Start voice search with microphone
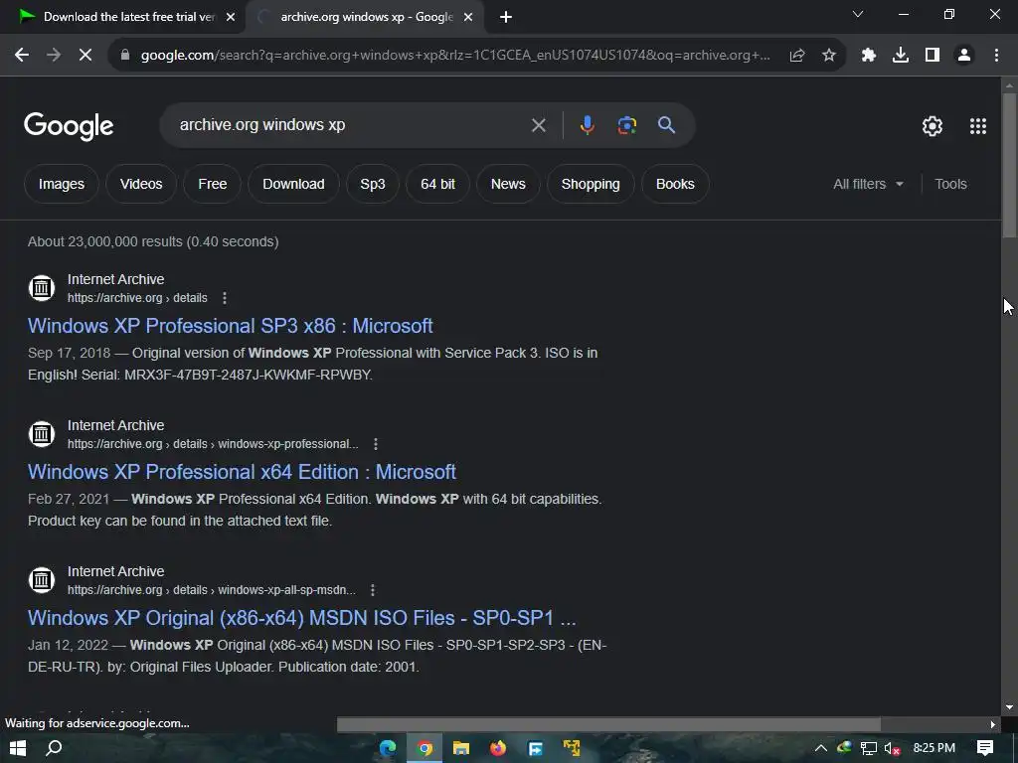 point(587,125)
